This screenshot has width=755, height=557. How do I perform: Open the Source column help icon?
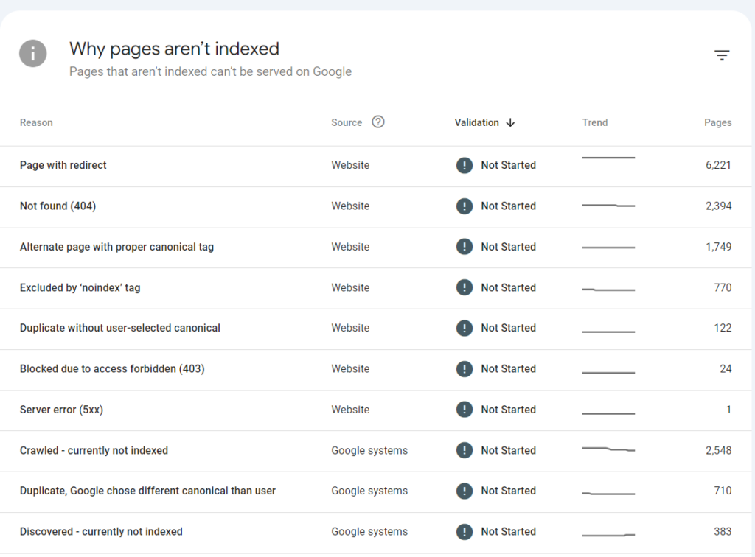(378, 122)
